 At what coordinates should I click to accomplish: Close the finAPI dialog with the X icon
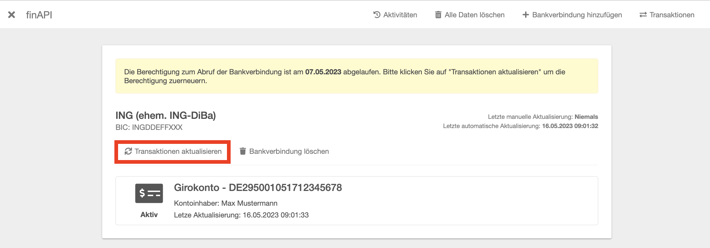click(x=11, y=15)
